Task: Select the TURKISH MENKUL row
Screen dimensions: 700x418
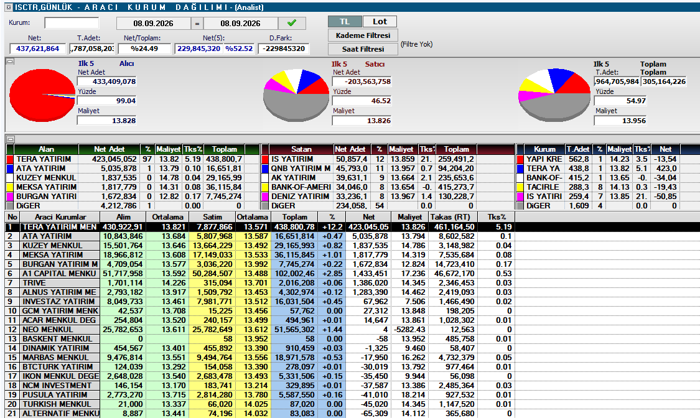Action: (x=260, y=404)
